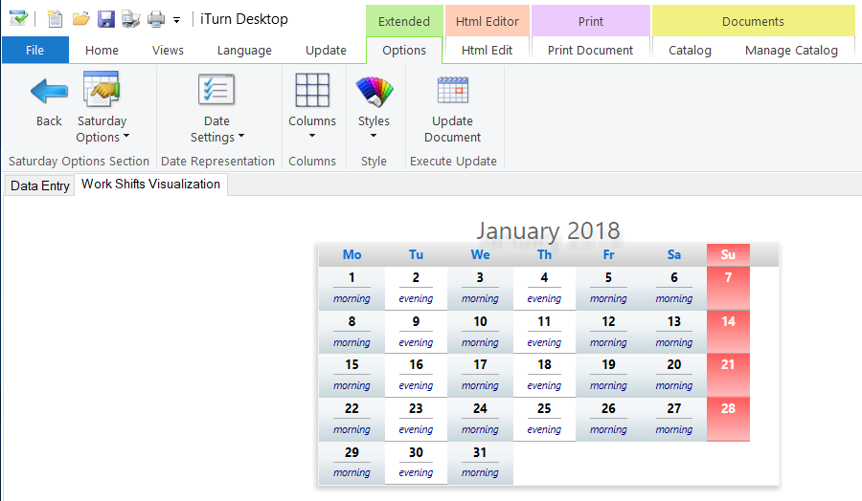Open the Html Edit tab
862x501 pixels.
pyautogui.click(x=488, y=50)
